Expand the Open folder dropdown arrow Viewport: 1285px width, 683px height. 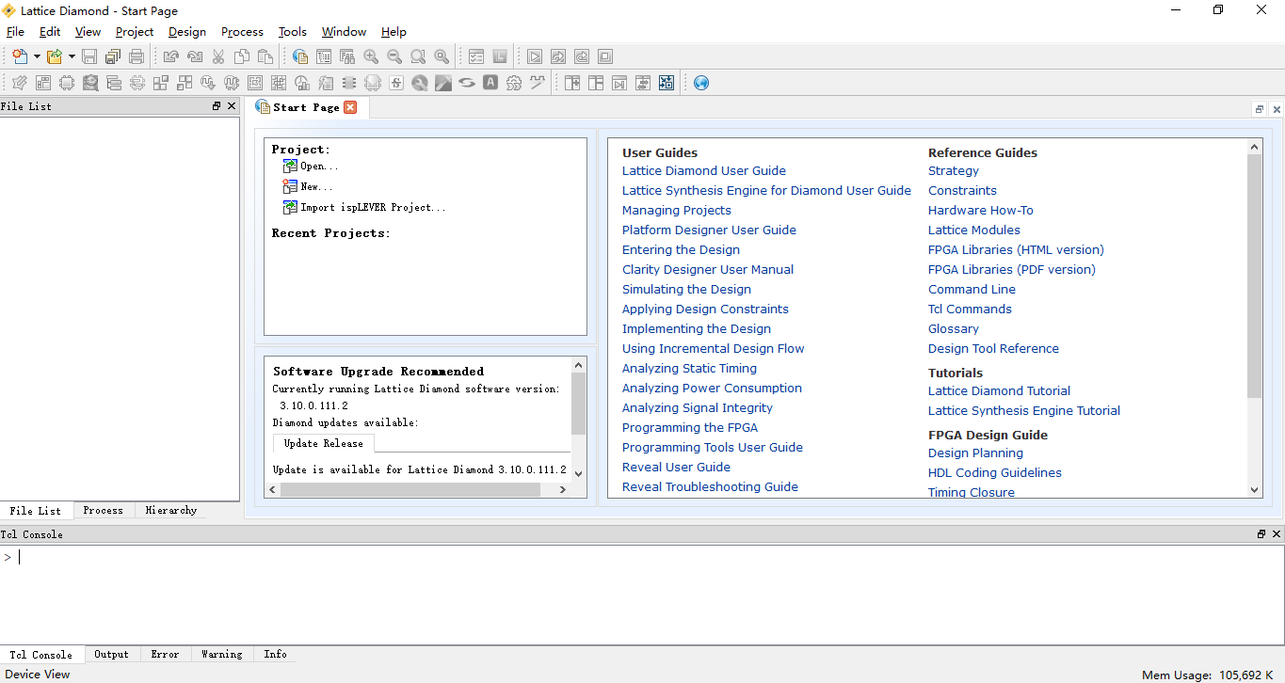[72, 56]
